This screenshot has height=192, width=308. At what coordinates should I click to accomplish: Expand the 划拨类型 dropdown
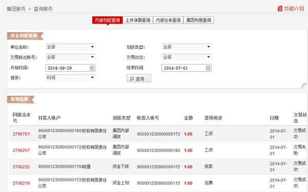pyautogui.click(x=186, y=47)
